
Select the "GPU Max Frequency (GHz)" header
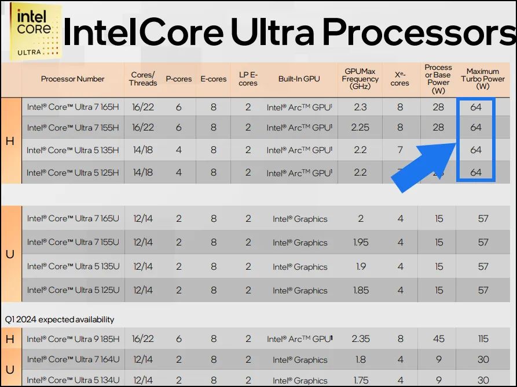360,79
